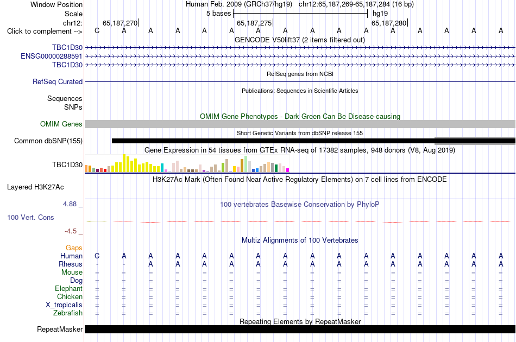Select the 'Mouse' alignment row label

click(72, 273)
